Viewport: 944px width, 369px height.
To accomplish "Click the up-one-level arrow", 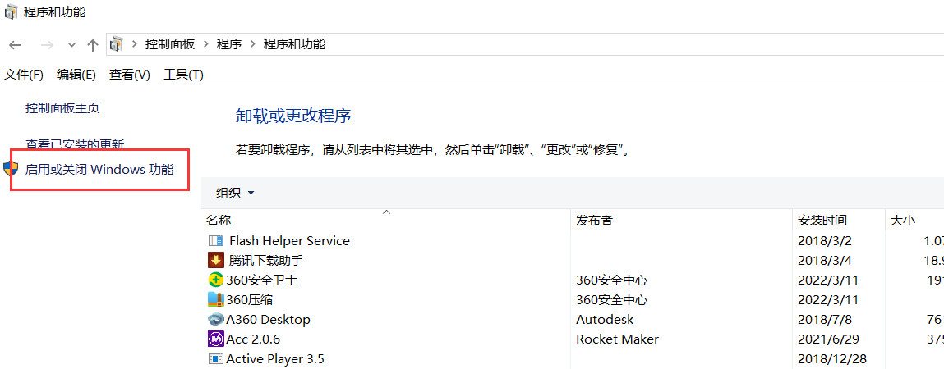I will tap(92, 44).
